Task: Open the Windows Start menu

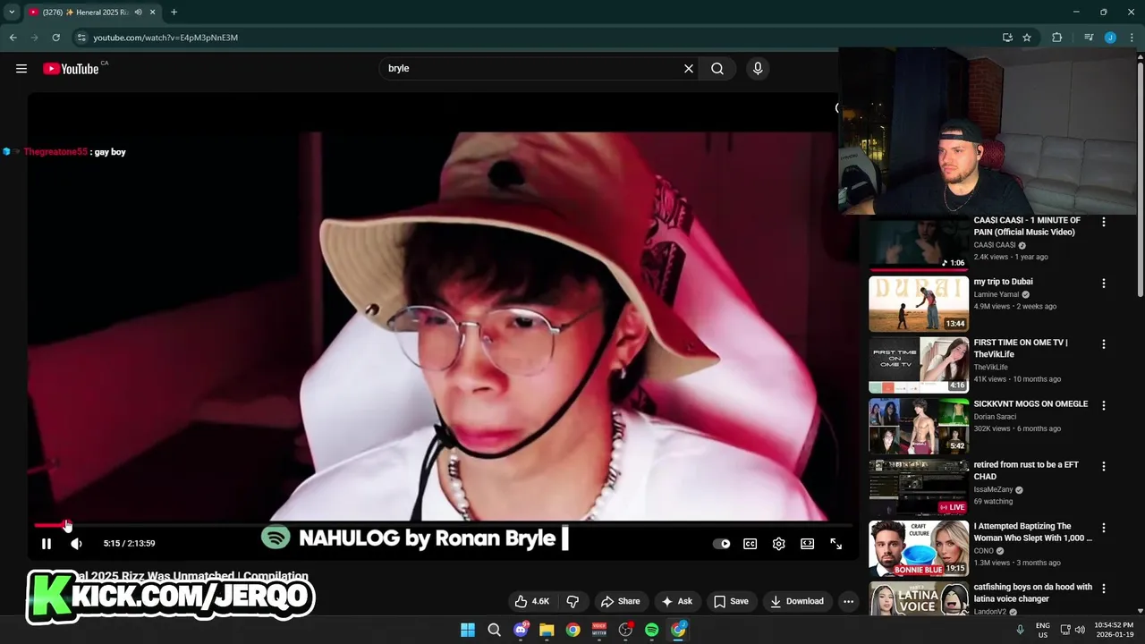Action: coord(468,630)
